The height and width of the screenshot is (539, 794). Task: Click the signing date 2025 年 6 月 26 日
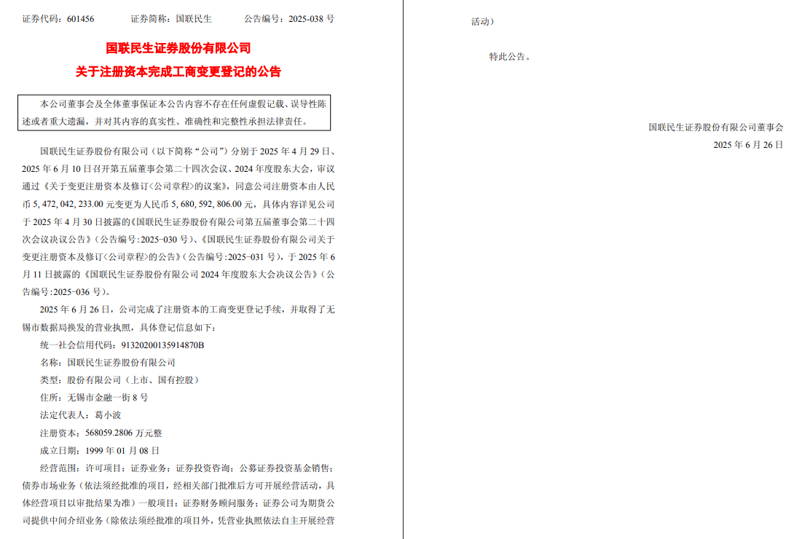coord(748,145)
